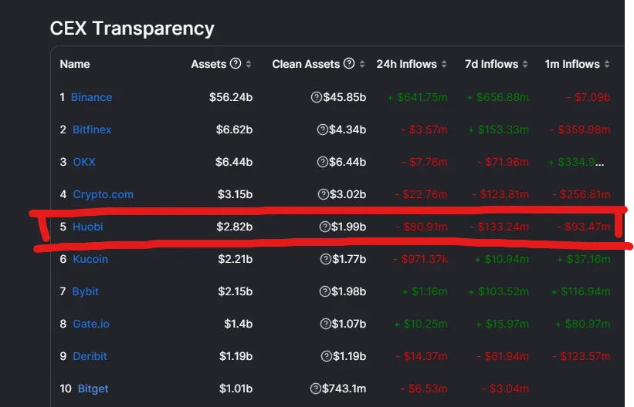Select Huobi assets value $2.82b
This screenshot has width=634, height=407.
(x=235, y=227)
